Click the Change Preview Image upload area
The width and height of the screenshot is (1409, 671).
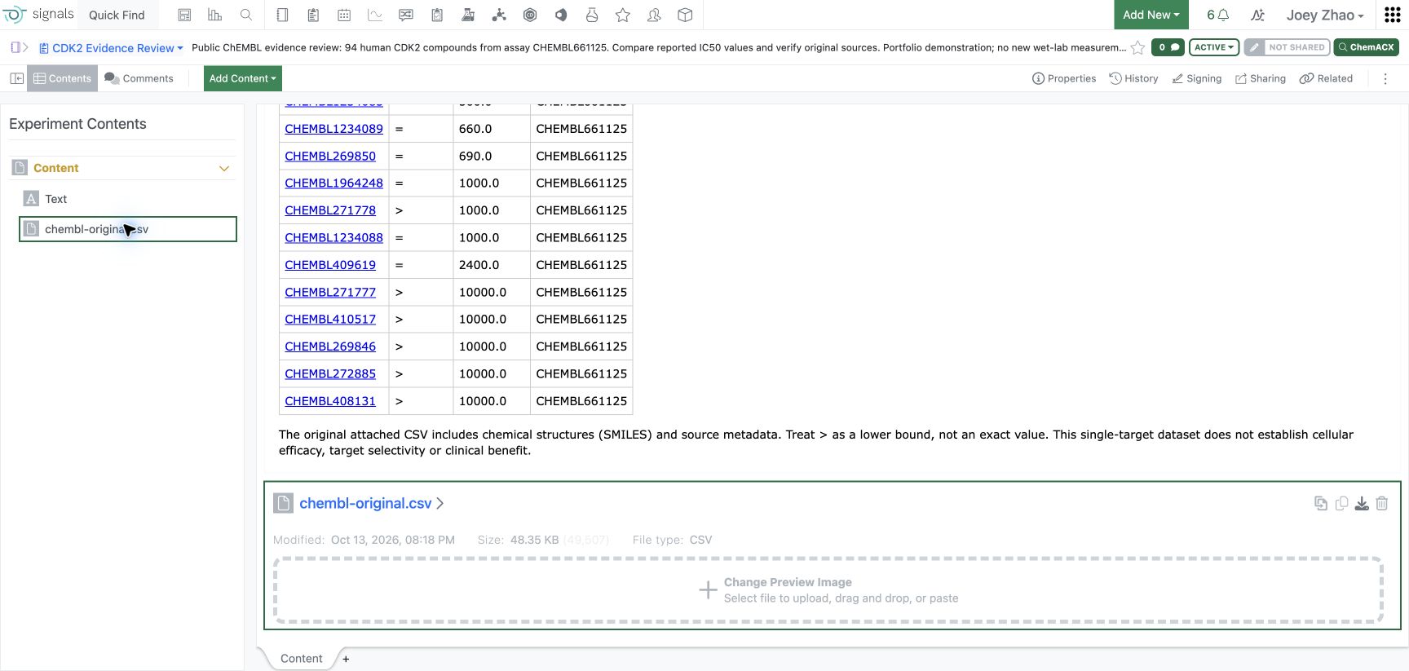[828, 590]
